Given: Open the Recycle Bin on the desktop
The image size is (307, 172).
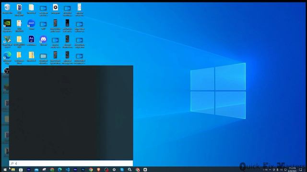Looking at the screenshot, I should 7,9.
